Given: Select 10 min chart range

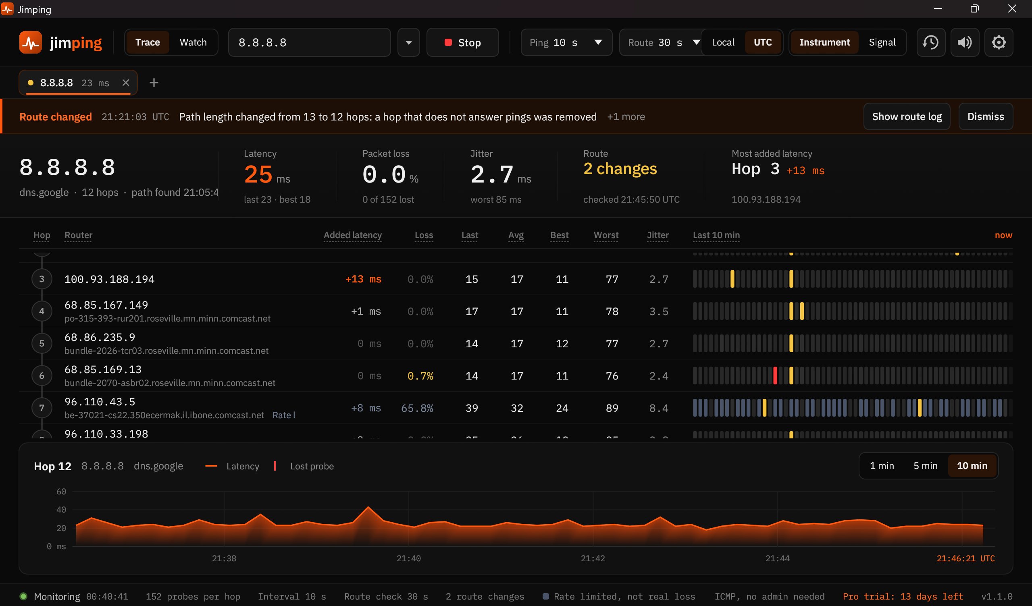Looking at the screenshot, I should (972, 465).
